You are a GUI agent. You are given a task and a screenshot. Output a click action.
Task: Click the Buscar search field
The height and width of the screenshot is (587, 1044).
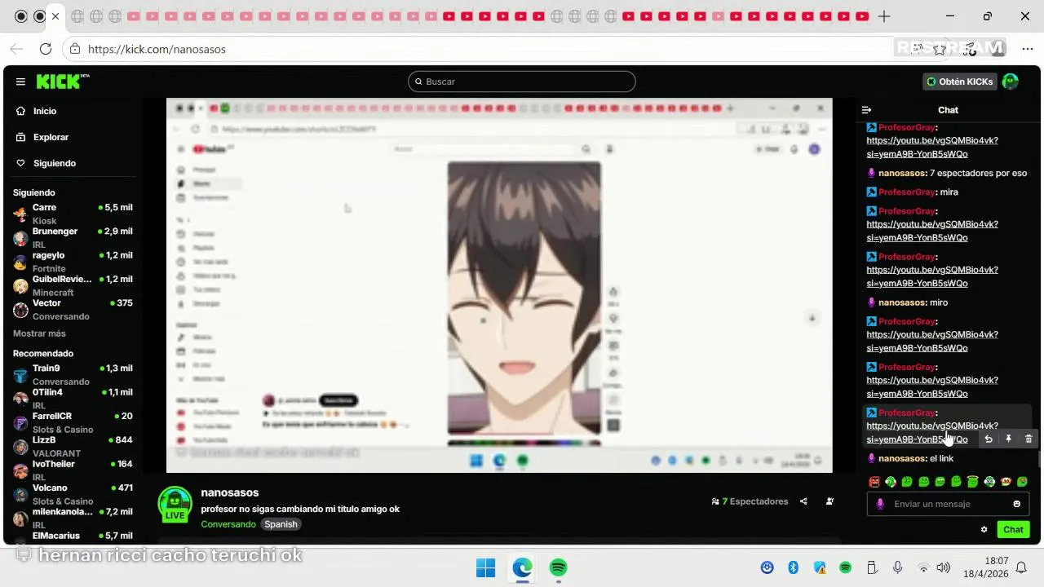522,82
